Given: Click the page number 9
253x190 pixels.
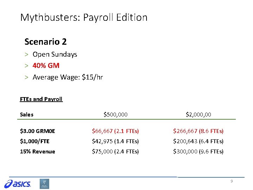Looking at the screenshot, I should click(x=232, y=181).
